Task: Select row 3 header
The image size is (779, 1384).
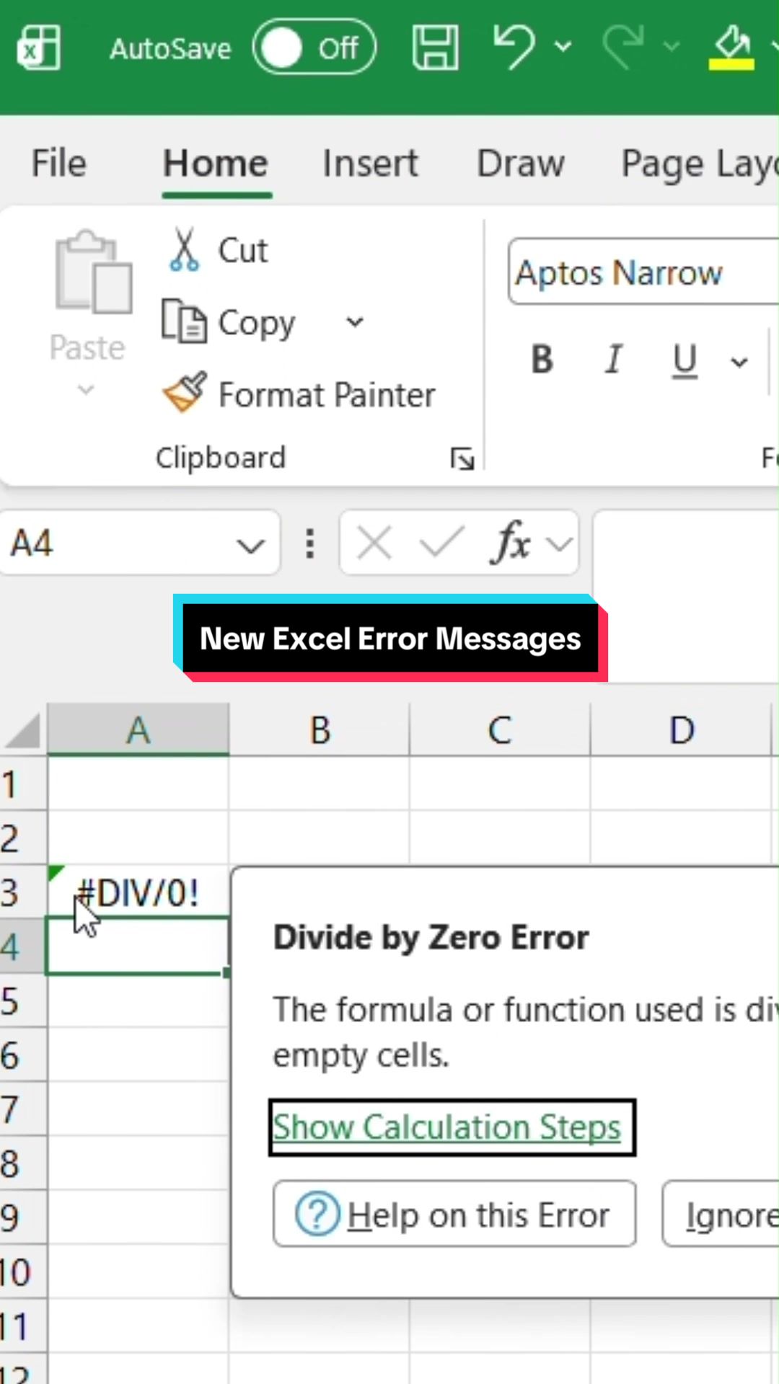Action: point(22,892)
